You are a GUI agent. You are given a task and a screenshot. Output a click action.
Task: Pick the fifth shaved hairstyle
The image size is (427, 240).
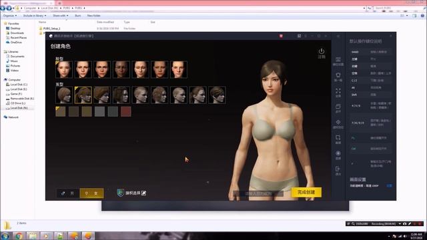(x=141, y=95)
